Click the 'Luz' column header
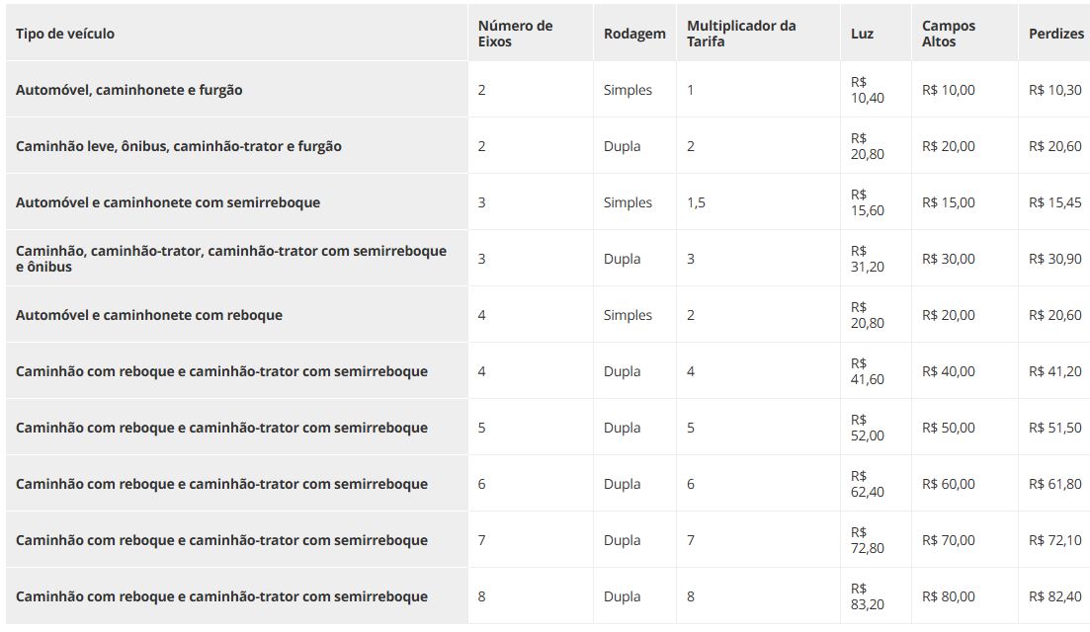 point(862,34)
